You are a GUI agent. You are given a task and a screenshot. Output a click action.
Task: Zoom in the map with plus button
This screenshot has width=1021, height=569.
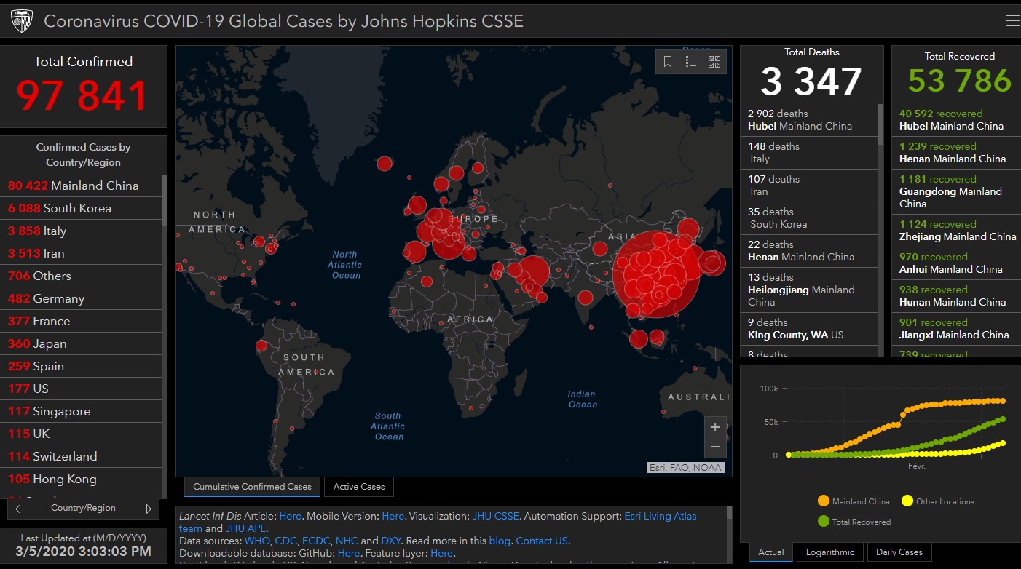(715, 427)
